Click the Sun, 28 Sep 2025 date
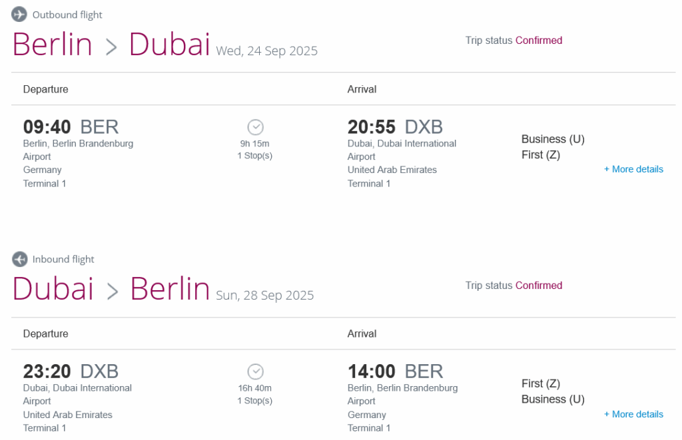This screenshot has height=440, width=682. [x=265, y=295]
